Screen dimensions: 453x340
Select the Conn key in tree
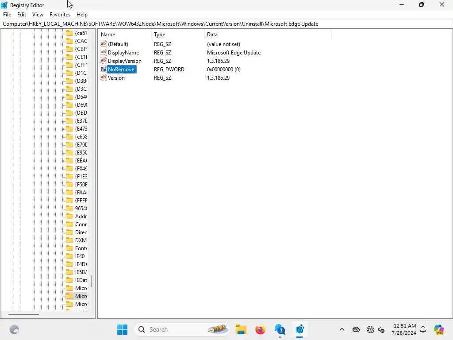click(81, 224)
